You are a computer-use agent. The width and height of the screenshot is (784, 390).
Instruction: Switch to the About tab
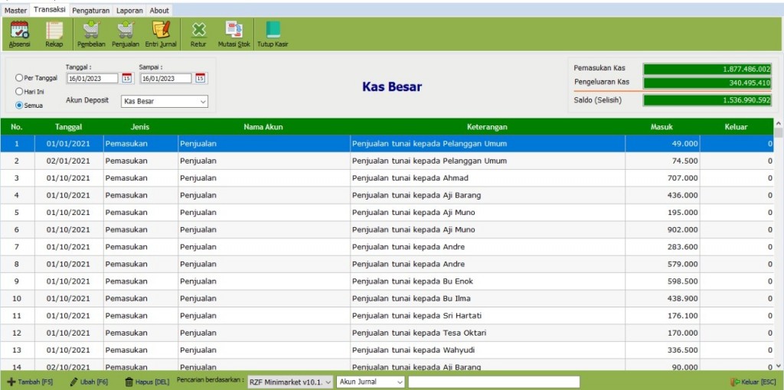click(x=159, y=11)
